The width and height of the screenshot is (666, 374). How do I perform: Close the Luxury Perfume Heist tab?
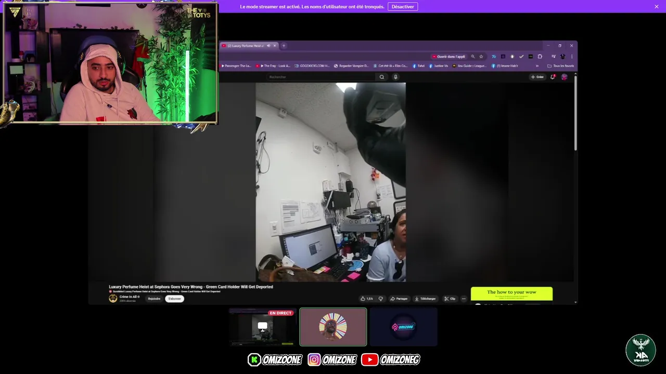pyautogui.click(x=275, y=46)
